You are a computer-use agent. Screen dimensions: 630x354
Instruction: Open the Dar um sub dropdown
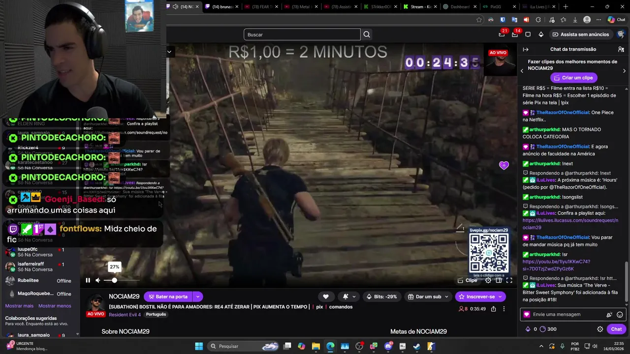[428, 296]
